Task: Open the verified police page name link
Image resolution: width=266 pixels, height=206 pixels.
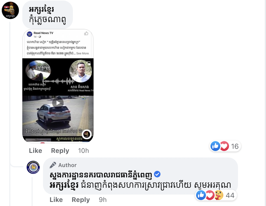Action: [x=101, y=175]
